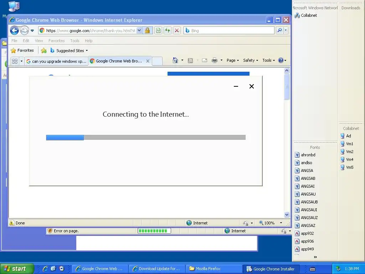
Task: Click Add to Favorites Bar icon
Action: [44, 50]
